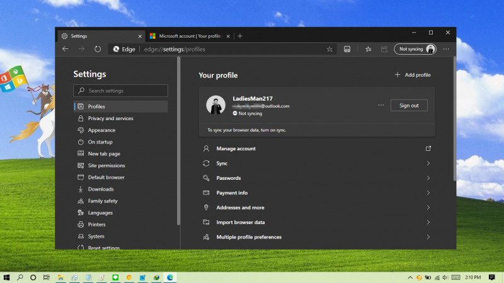This screenshot has width=504, height=283.
Task: Open a new tab with plus icon
Action: (x=240, y=36)
